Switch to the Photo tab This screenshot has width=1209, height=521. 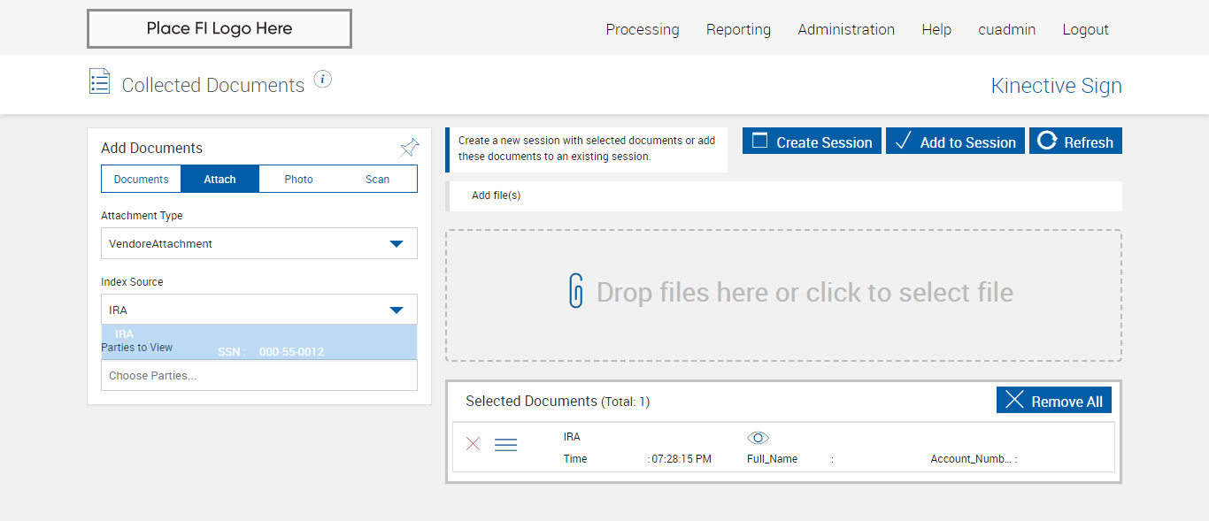(x=298, y=180)
